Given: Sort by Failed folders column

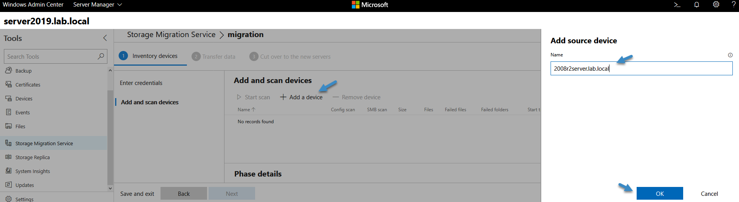Looking at the screenshot, I should point(494,110).
